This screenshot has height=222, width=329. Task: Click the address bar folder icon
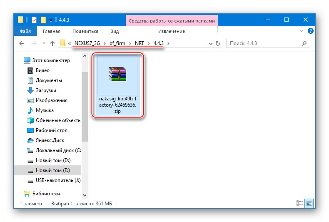[x=62, y=43]
